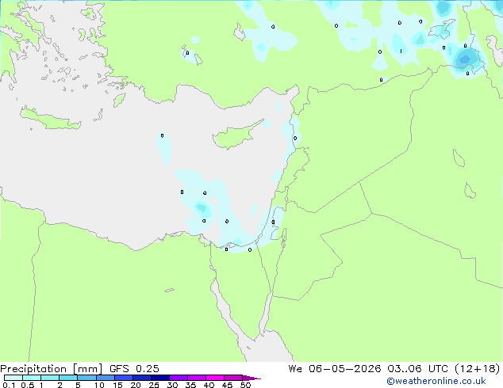Viewport: 503px width, 388px height.
Task: Click the 15–20 mm legend swatch
Action: click(123, 378)
